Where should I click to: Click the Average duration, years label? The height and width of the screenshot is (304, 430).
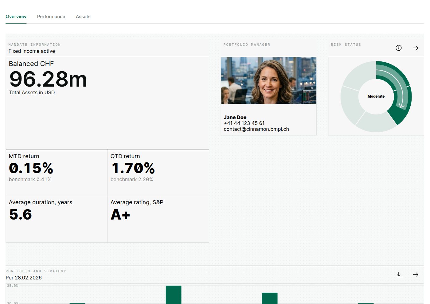pyautogui.click(x=41, y=202)
